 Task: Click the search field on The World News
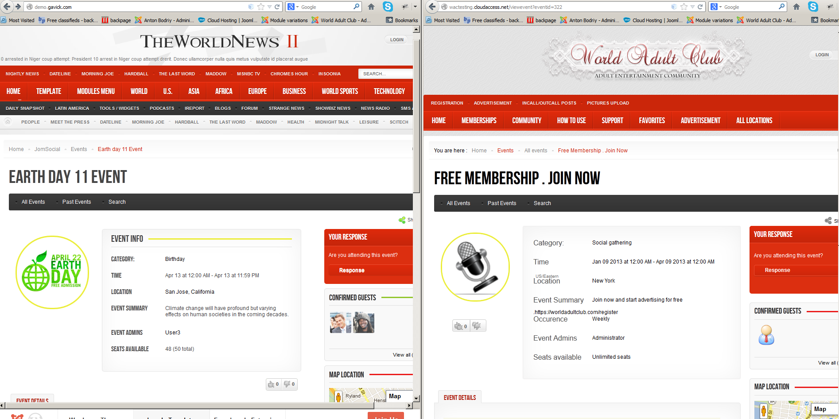click(x=386, y=74)
